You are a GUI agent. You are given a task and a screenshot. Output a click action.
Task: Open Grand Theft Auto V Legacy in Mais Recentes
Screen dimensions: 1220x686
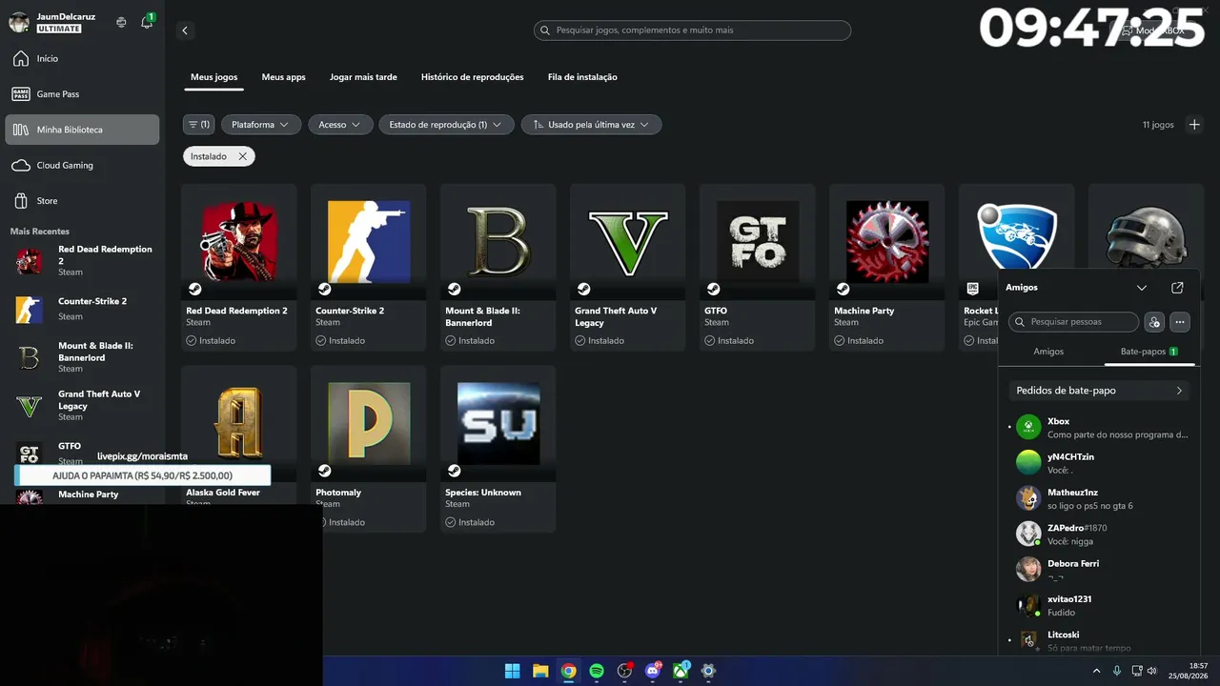[x=82, y=406]
